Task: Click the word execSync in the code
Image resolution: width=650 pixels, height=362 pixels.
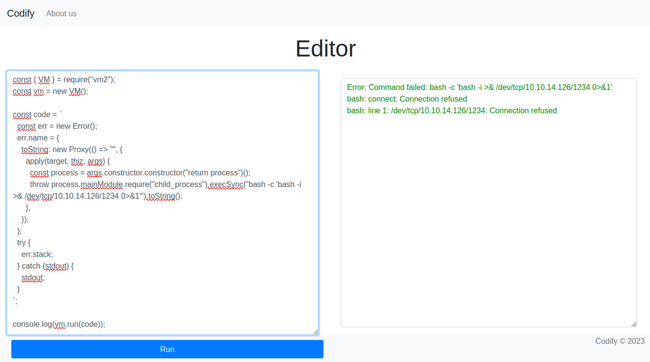Action: [226, 185]
